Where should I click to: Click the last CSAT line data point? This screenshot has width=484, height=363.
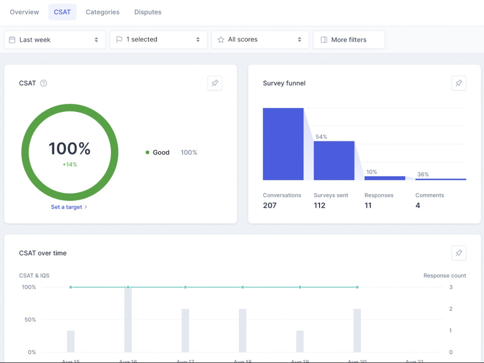[357, 287]
